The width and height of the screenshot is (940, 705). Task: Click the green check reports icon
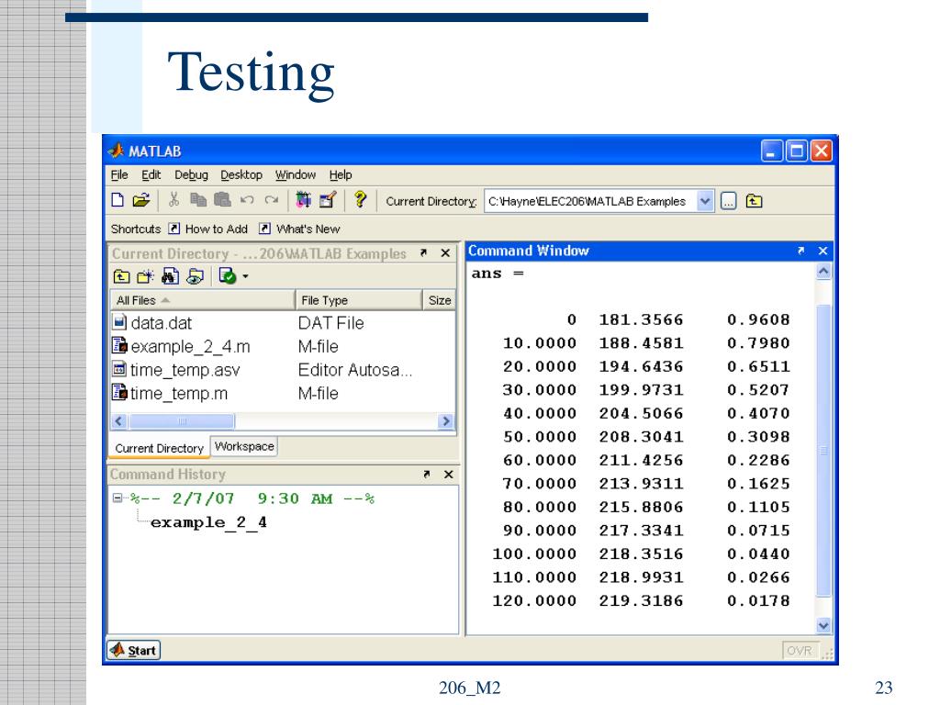pyautogui.click(x=228, y=275)
